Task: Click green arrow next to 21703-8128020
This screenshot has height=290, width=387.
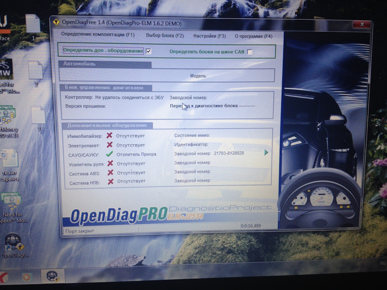Action: [266, 152]
